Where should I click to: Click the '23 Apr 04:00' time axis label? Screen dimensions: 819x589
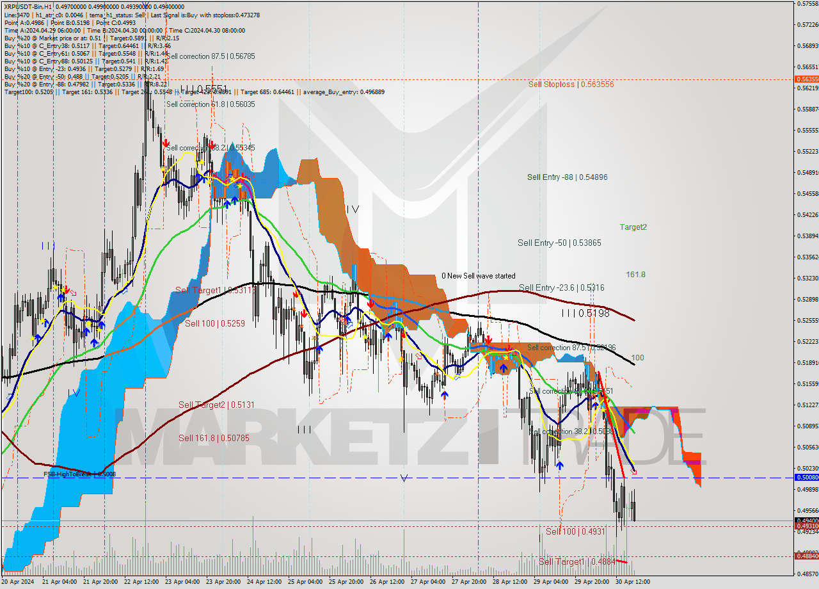(x=182, y=581)
